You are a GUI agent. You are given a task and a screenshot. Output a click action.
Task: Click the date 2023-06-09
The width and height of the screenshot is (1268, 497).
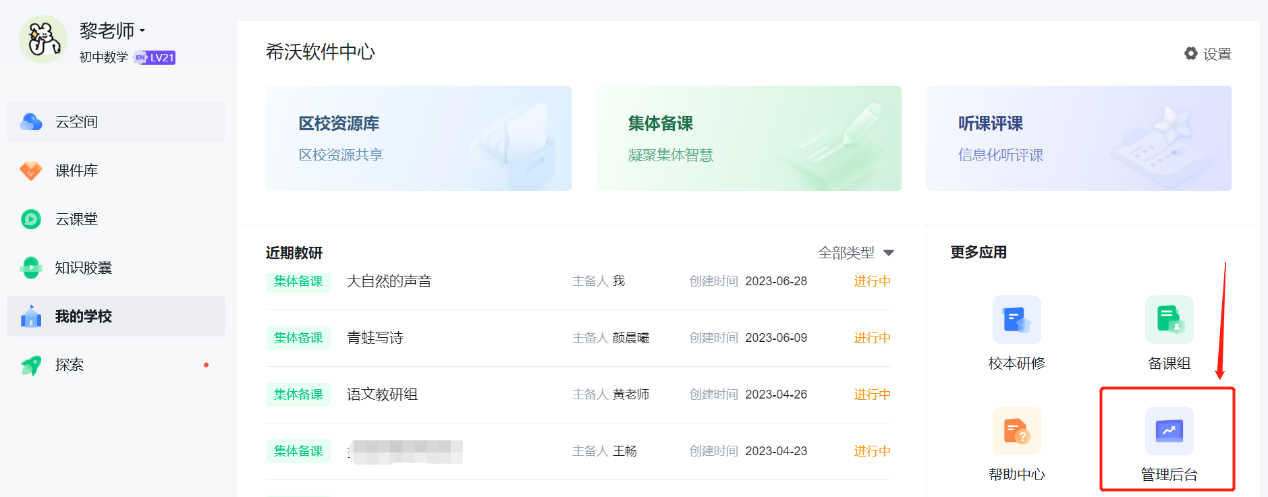click(776, 338)
